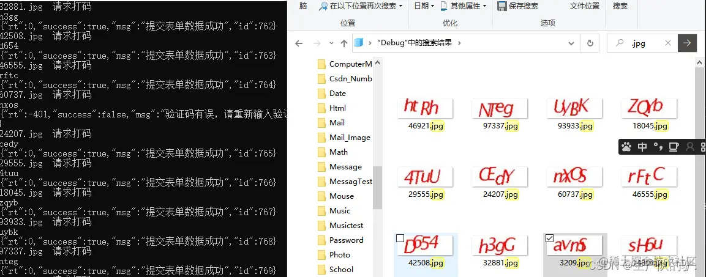The image size is (706, 277).
Task: Select Csdn_Numb folder in the tree
Action: [x=345, y=79]
